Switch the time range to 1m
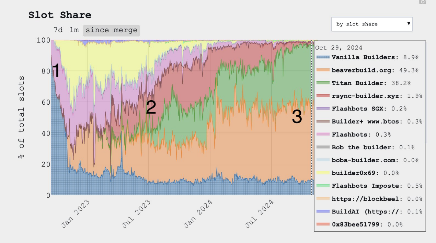This screenshot has height=243, width=436. click(74, 30)
